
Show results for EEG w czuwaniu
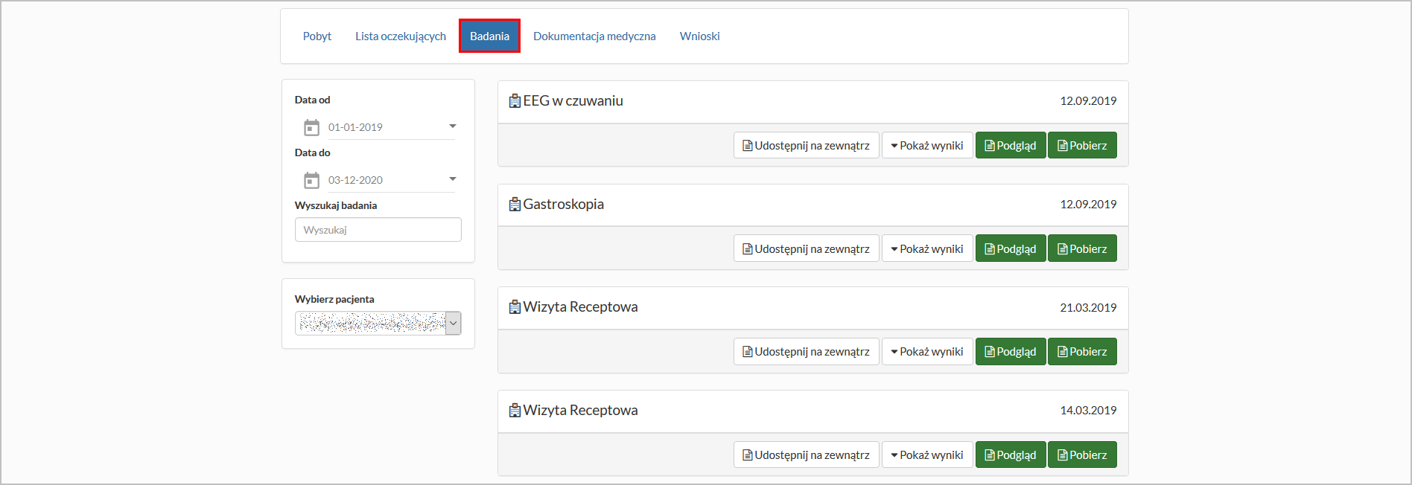(927, 146)
